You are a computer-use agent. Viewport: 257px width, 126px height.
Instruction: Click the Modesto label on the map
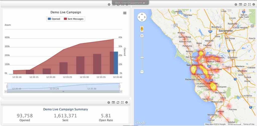pos(242,71)
